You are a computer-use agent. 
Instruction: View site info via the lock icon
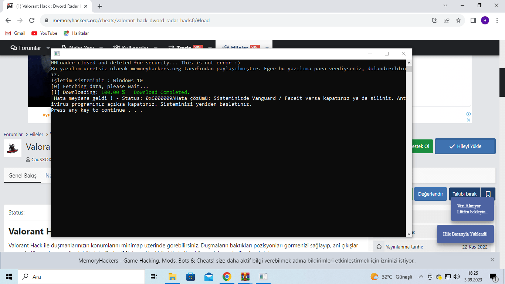(47, 20)
